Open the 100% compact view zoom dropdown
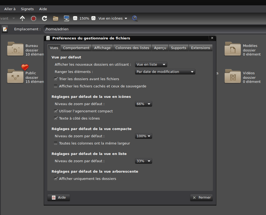266x215 pixels. (x=144, y=136)
